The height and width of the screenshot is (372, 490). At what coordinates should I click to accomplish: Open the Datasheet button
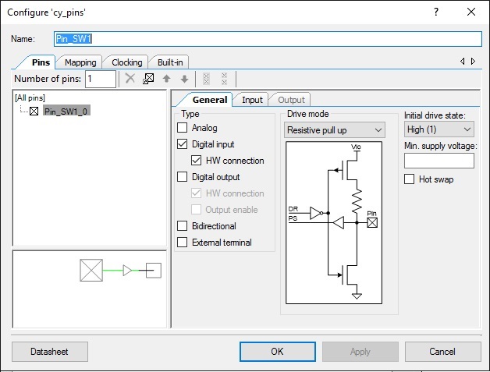tap(49, 352)
